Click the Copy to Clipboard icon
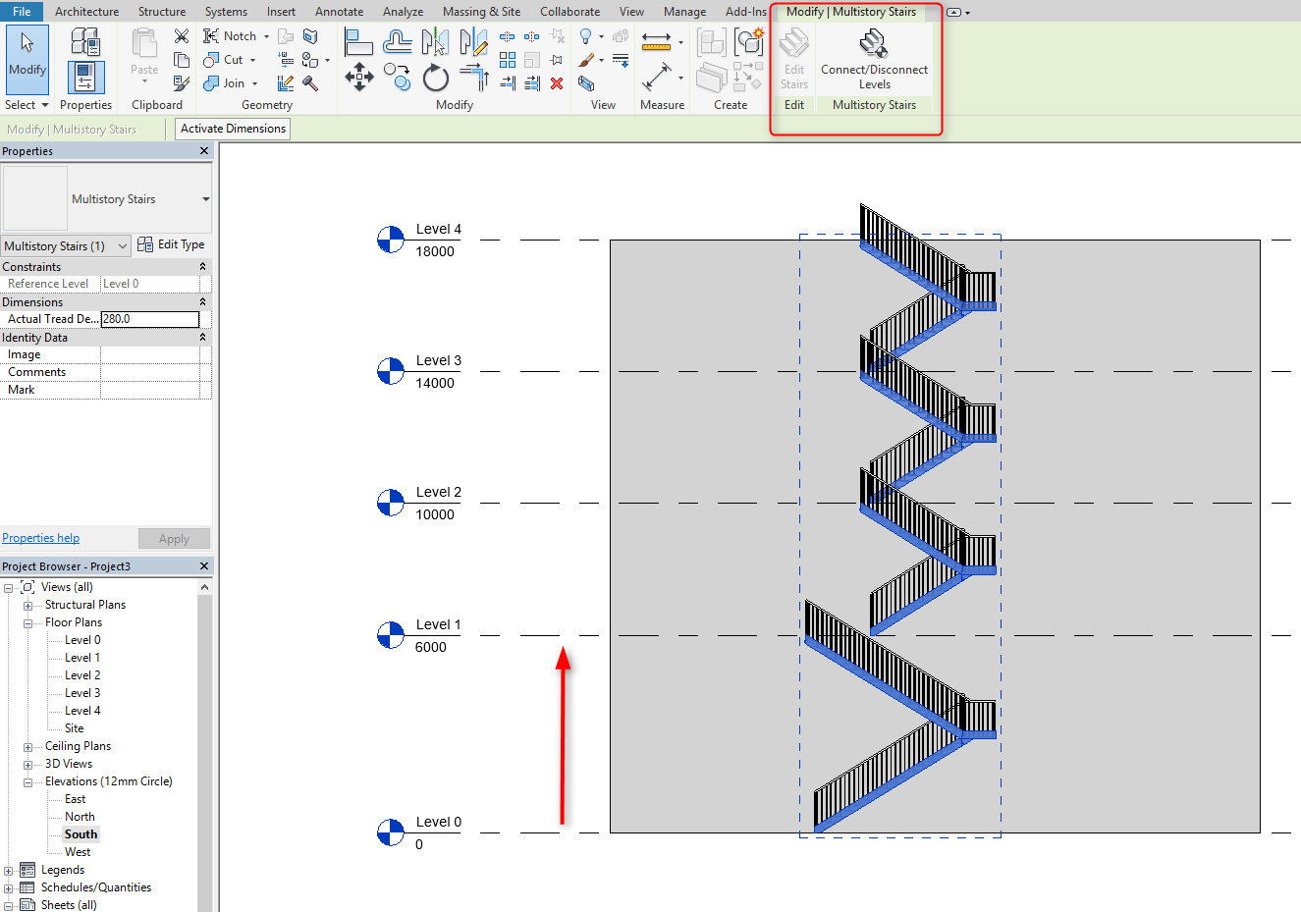The width and height of the screenshot is (1301, 912). 181,60
